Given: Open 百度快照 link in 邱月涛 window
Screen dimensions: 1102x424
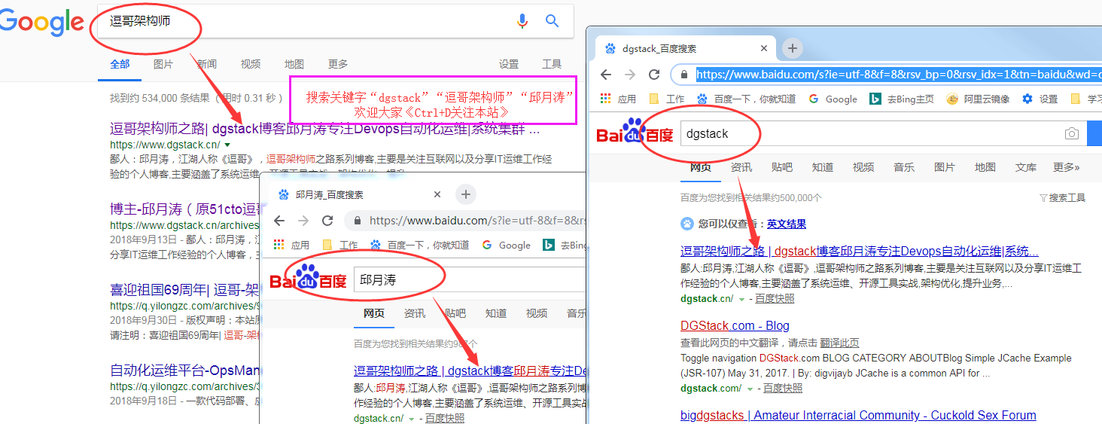Looking at the screenshot, I should pyautogui.click(x=445, y=419).
